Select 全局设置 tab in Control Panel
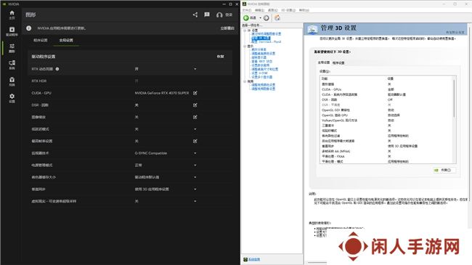This screenshot has width=472, height=265. click(324, 62)
